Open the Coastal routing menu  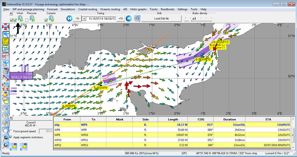tap(88, 9)
